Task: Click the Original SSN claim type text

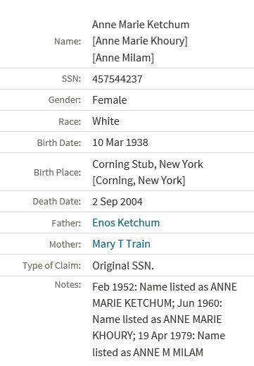Action: coord(123,266)
